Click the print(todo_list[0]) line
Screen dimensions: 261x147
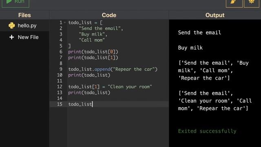(93, 52)
